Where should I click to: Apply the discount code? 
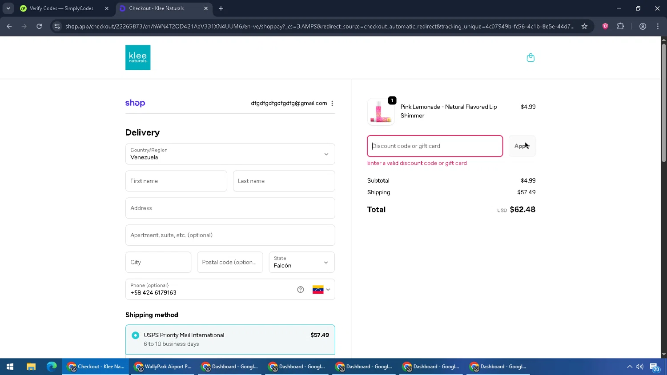pos(522,146)
